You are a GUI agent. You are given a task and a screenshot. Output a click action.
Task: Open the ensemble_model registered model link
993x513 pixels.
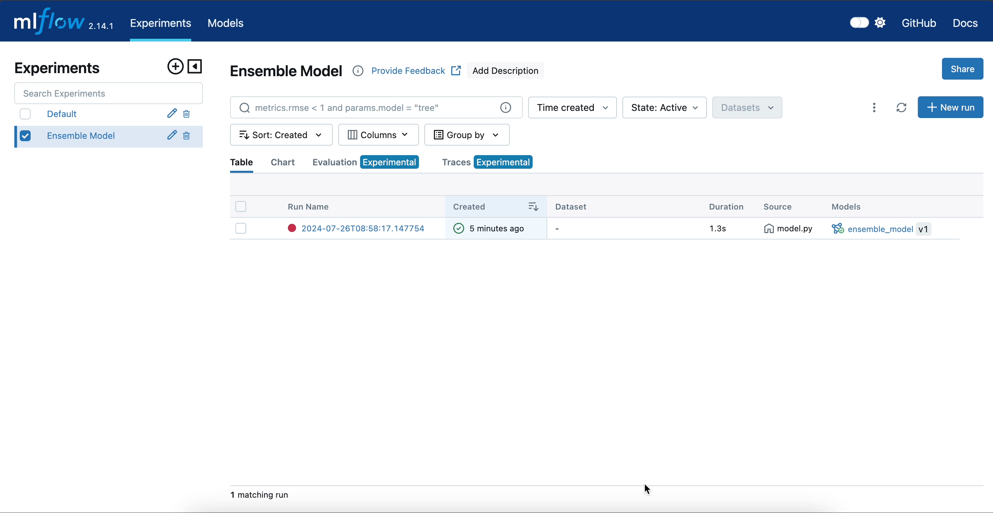click(x=880, y=229)
